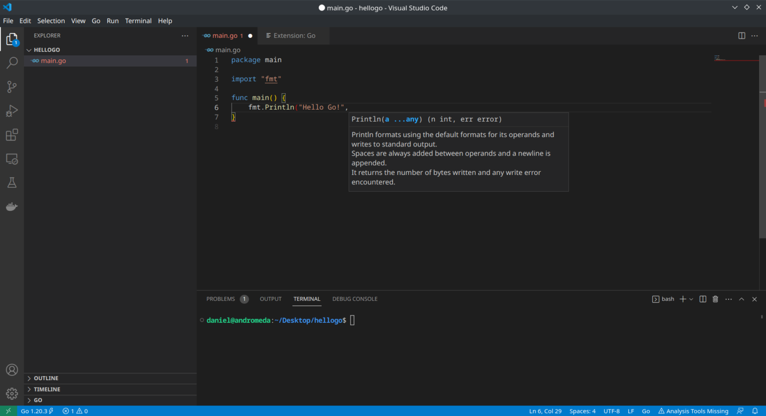Open the Search view in activity bar
The height and width of the screenshot is (416, 766).
point(12,63)
